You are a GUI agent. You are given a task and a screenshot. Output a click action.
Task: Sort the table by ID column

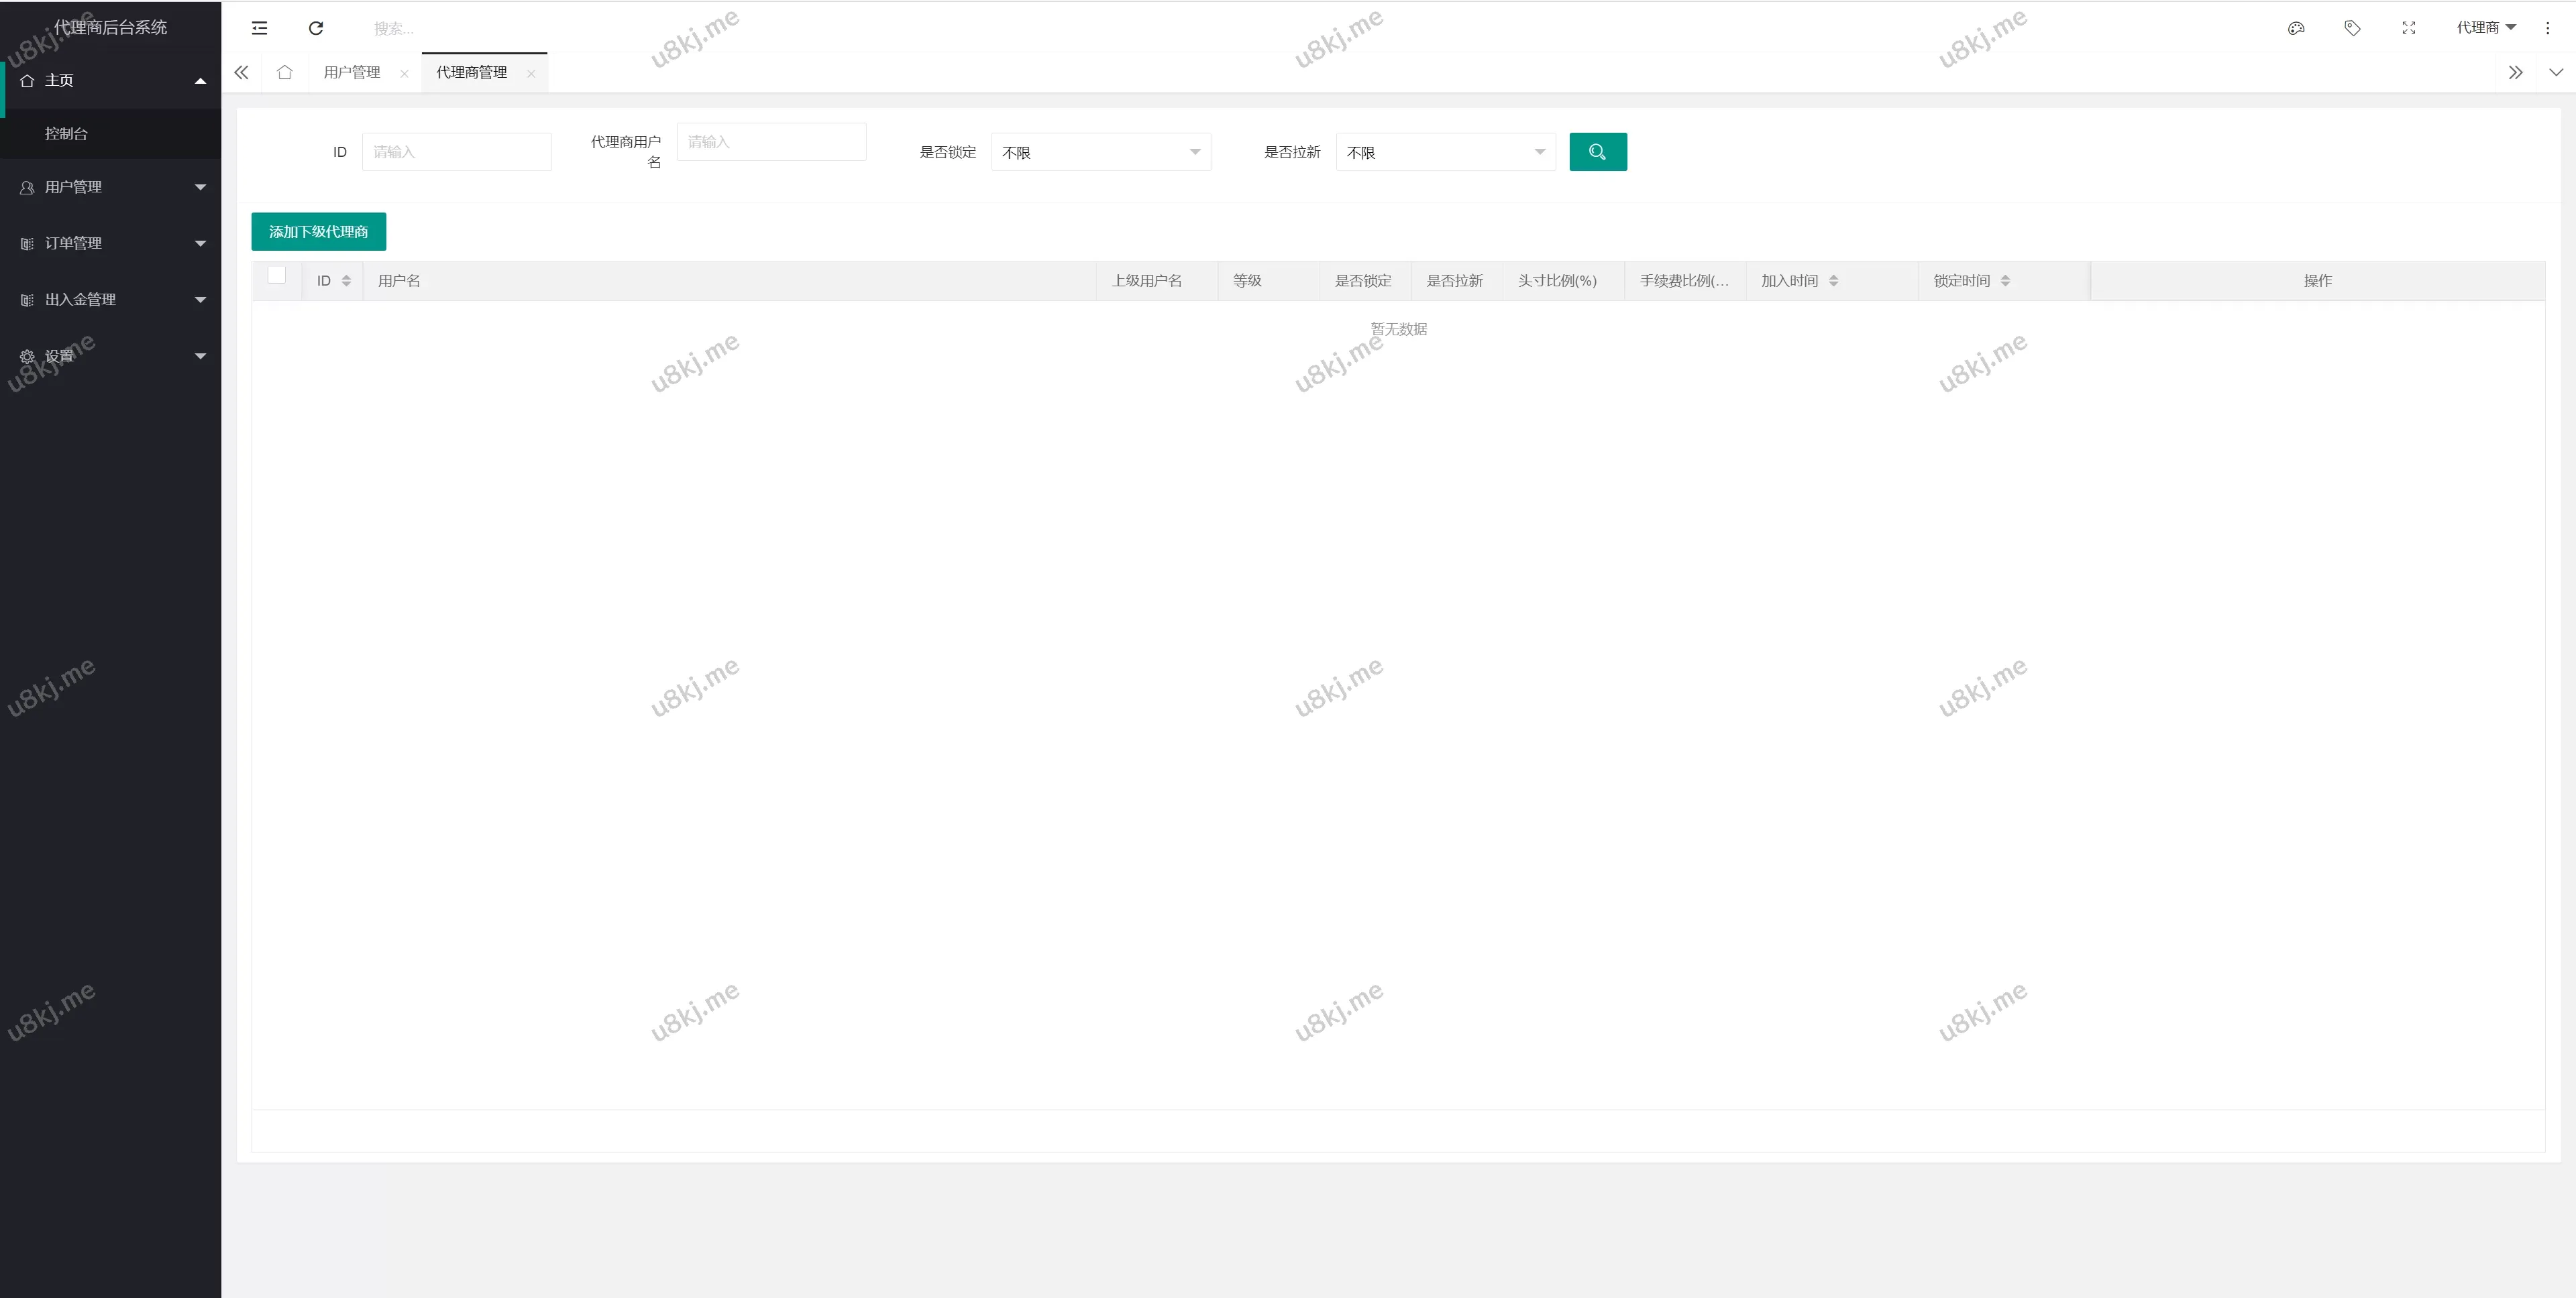click(347, 281)
